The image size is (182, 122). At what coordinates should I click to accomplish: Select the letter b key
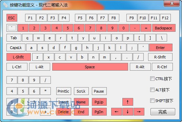click(x=82, y=57)
